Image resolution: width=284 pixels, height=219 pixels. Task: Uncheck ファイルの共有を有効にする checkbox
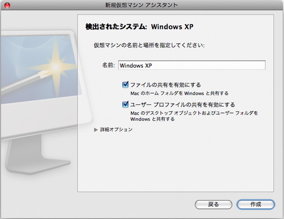coord(125,85)
